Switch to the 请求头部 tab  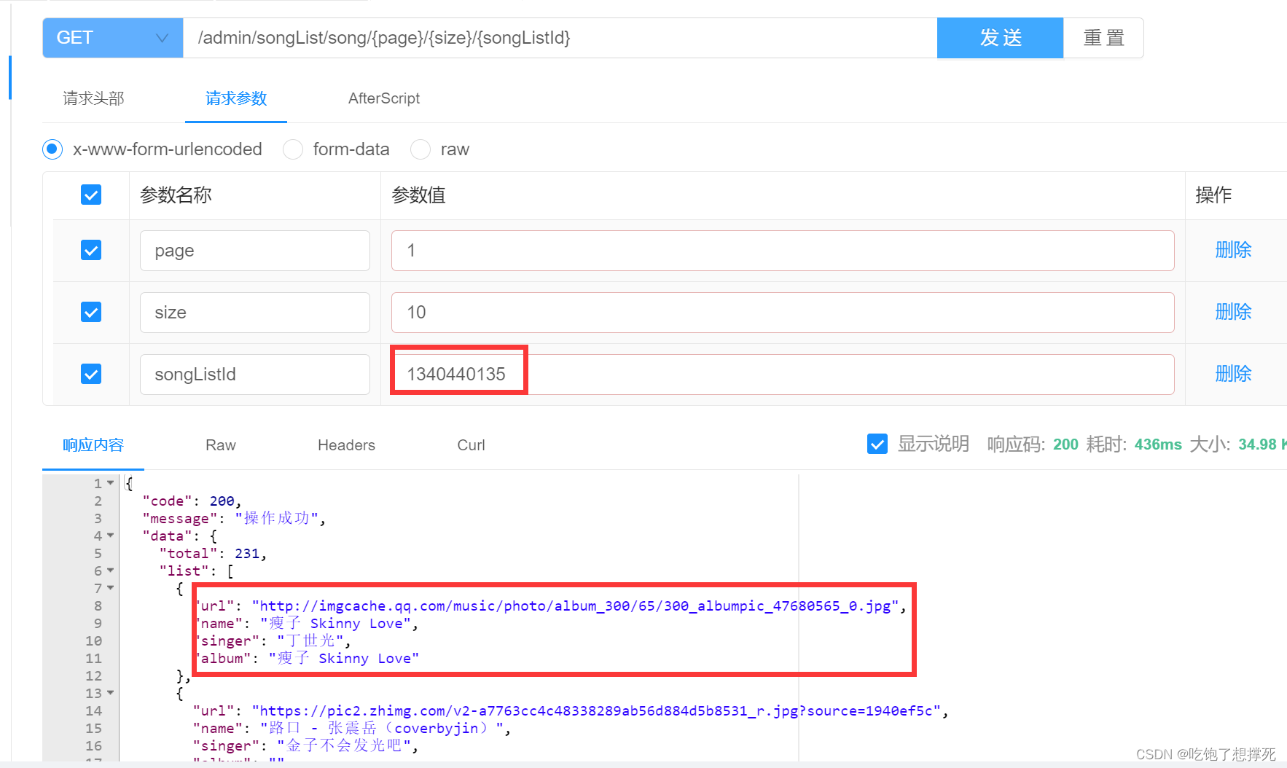[x=93, y=98]
